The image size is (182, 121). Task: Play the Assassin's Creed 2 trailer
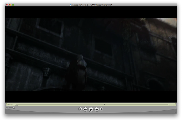[x=91, y=110]
